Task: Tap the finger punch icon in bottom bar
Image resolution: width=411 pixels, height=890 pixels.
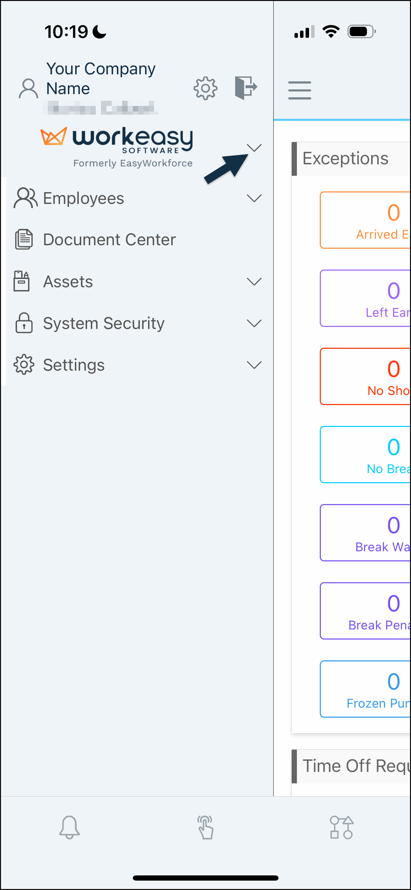Action: (206, 827)
